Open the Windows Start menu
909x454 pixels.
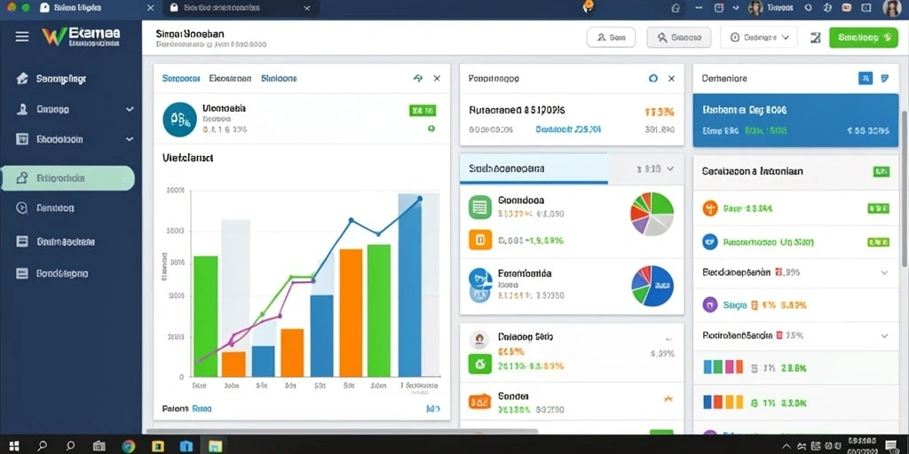[14, 446]
